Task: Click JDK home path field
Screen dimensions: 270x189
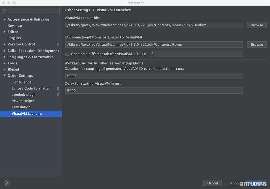Action: pyautogui.click(x=154, y=44)
